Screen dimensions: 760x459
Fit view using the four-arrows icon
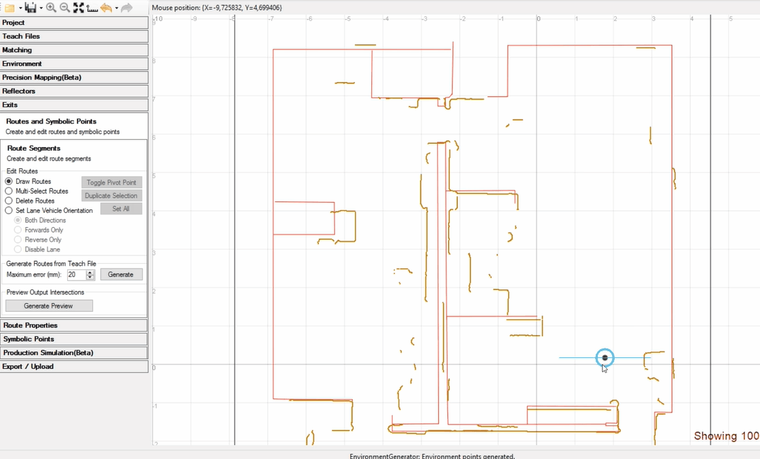(79, 7)
